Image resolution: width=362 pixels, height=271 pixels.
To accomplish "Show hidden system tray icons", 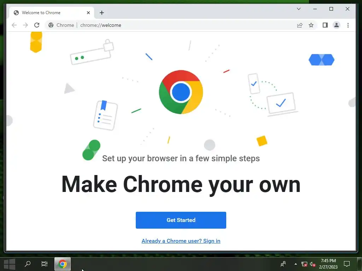I will (x=296, y=264).
